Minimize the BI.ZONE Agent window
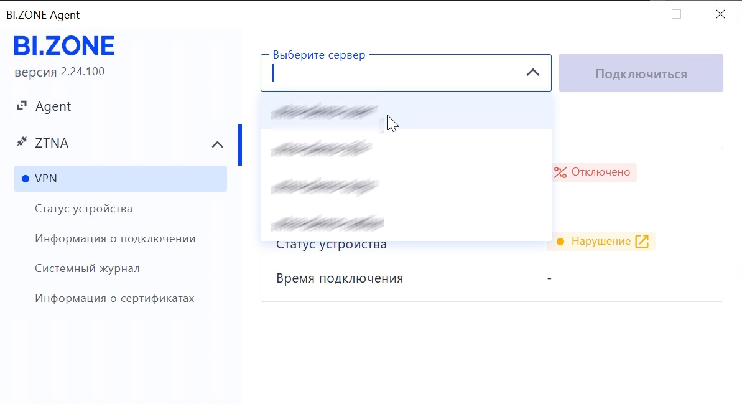Image resolution: width=742 pixels, height=404 pixels. 633,14
